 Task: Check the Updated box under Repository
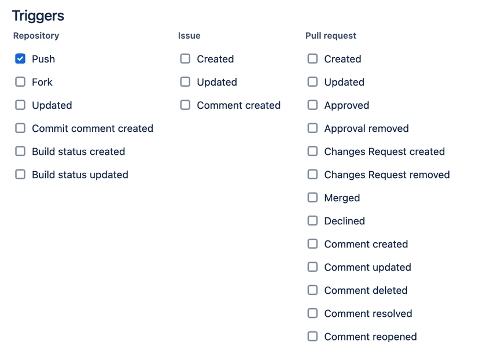[x=20, y=105]
